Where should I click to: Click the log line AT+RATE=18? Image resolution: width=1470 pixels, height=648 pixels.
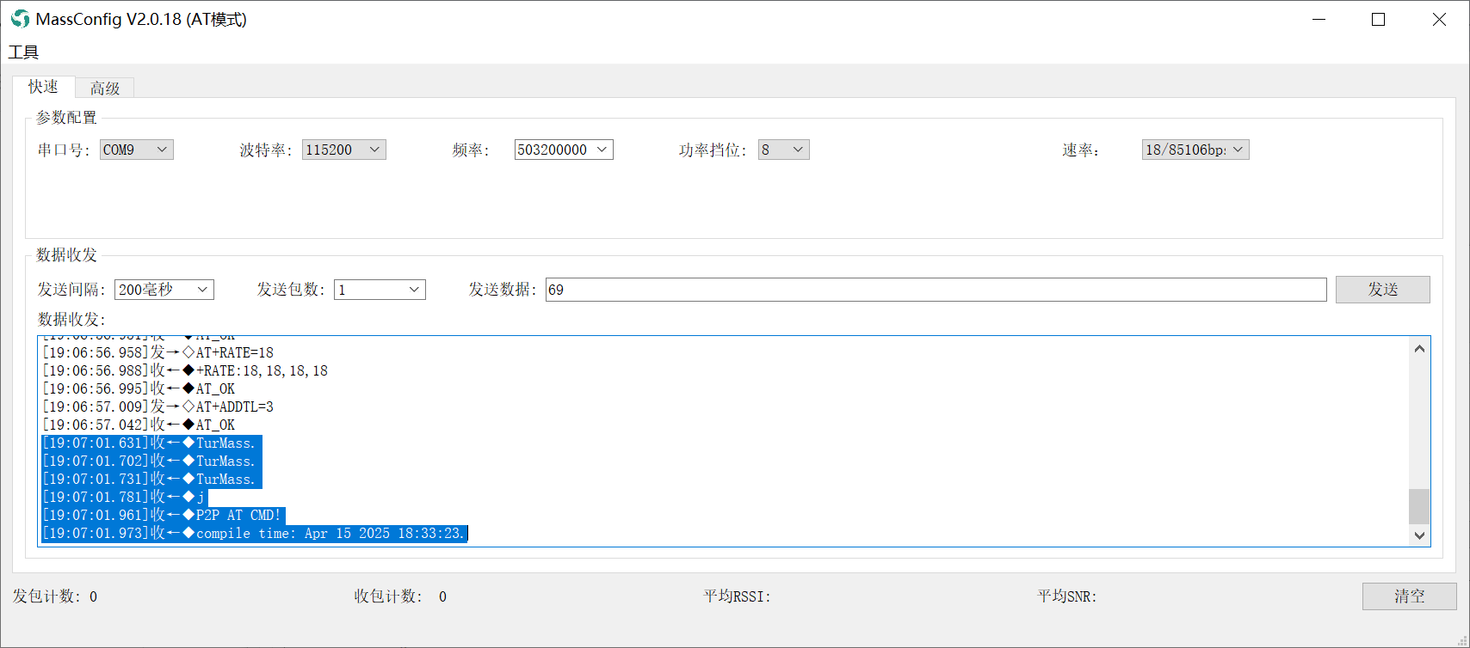point(158,352)
